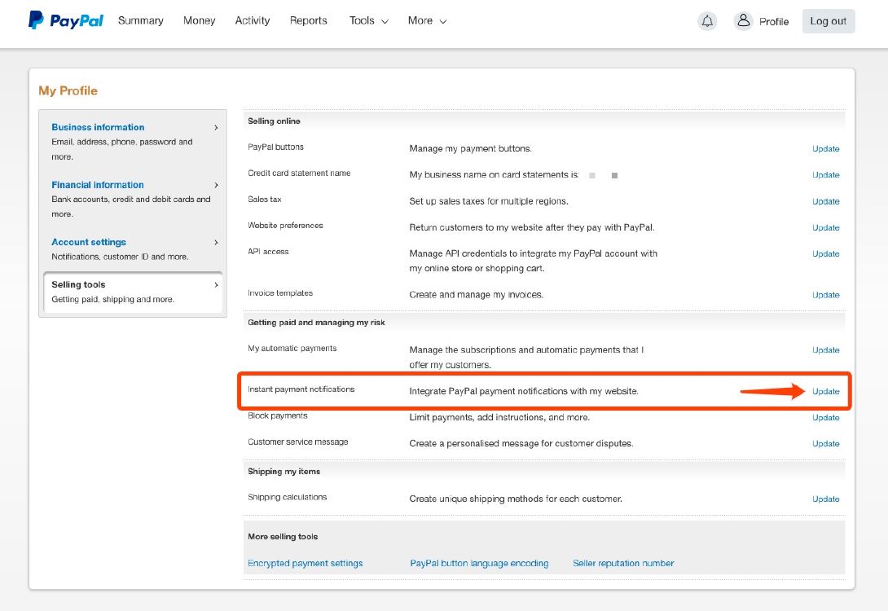888x611 pixels.
Task: Click the Profile person icon
Action: 743,21
